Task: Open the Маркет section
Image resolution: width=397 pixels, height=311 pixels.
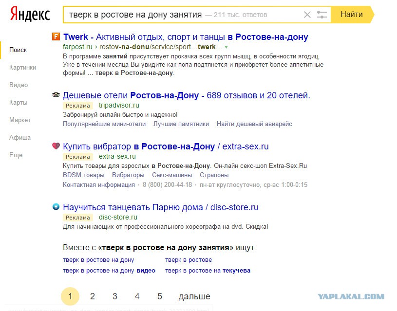Action: pos(20,120)
